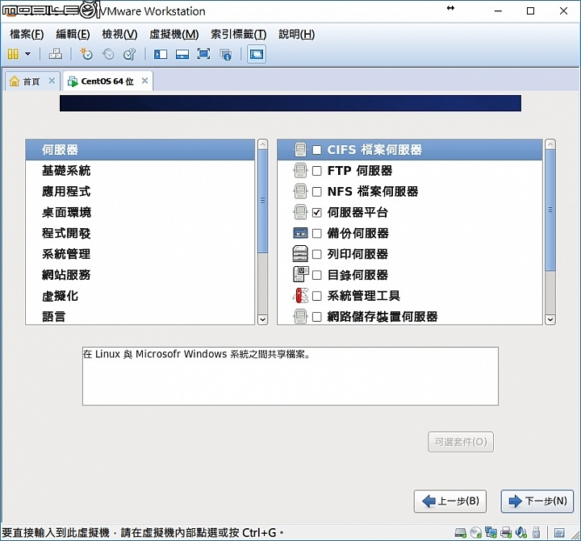Toggle the thumbnail bar view icon

(182, 55)
